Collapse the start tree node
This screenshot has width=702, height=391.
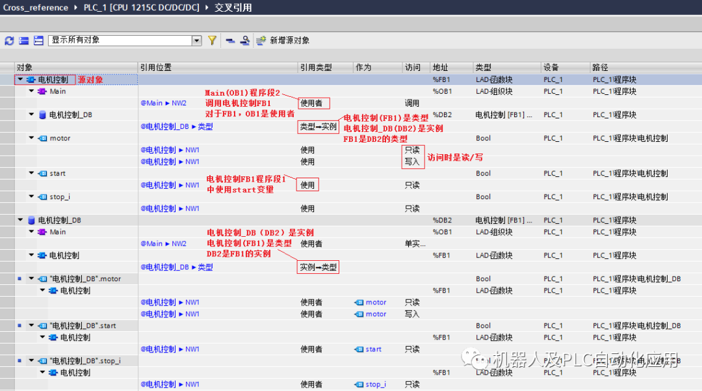31,173
